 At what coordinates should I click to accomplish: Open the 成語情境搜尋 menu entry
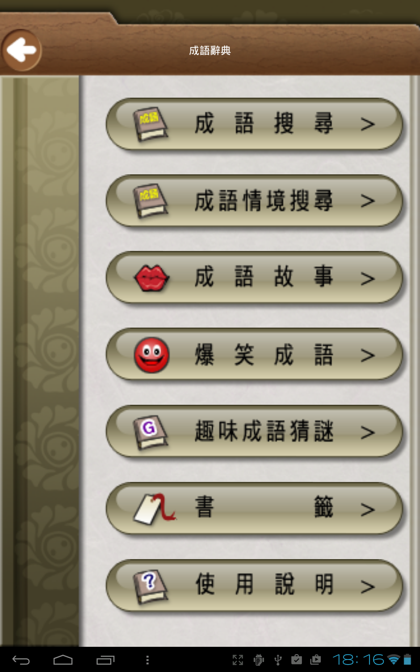click(x=255, y=201)
